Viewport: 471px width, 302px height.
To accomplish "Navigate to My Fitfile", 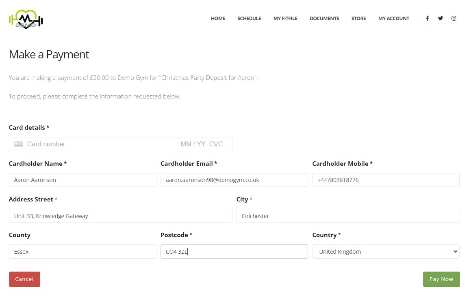I will coord(285,19).
